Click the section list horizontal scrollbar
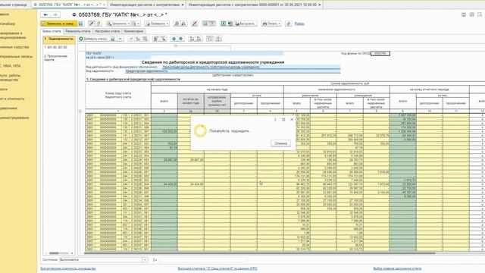Screen dimensions: 485x273 [x=54, y=253]
